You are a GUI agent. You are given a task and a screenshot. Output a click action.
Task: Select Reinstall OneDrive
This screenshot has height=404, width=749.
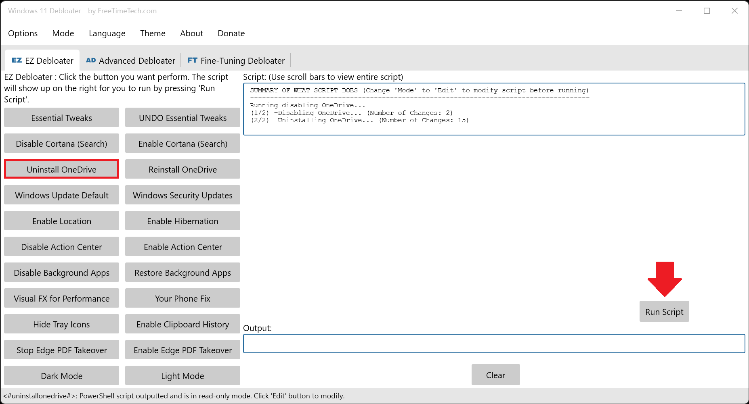click(x=183, y=169)
